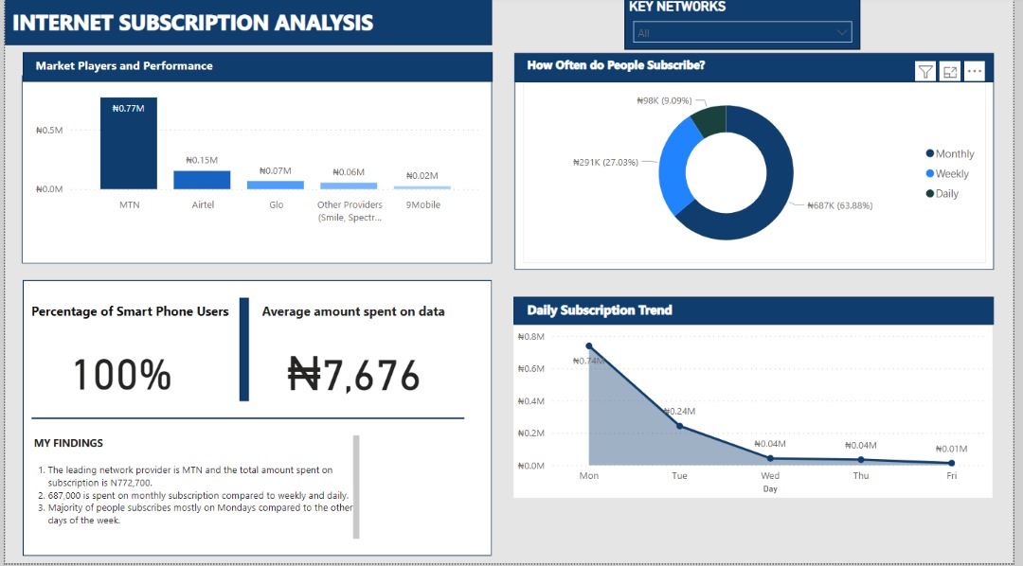The height and width of the screenshot is (566, 1023).
Task: Click the Other Providers bar
Action: click(349, 186)
